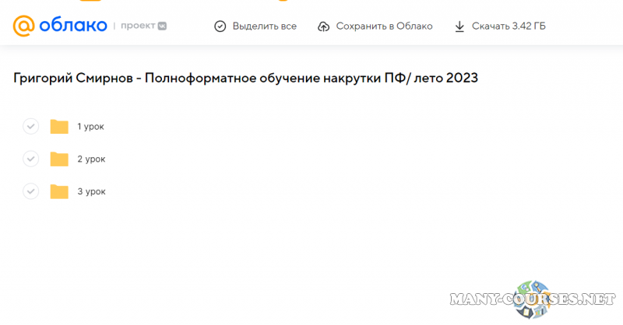Click the "Григорий Смирнов" folder title heading
Image resolution: width=623 pixels, height=325 pixels.
tap(246, 79)
